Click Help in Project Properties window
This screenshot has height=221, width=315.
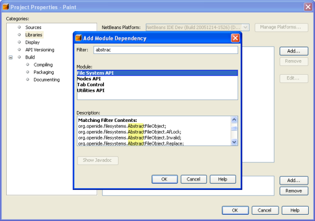point(295,211)
